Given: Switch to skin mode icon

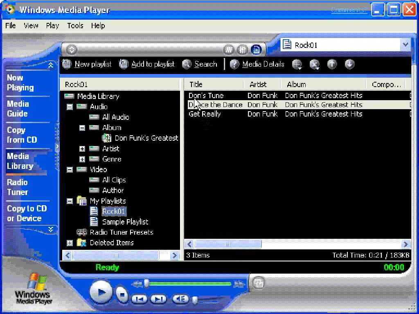Looking at the screenshot, I should (258, 283).
